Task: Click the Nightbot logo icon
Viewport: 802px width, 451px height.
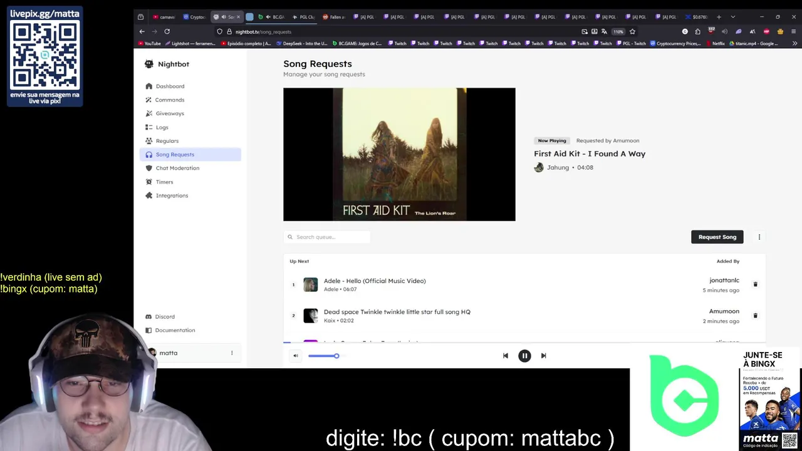Action: click(x=149, y=64)
